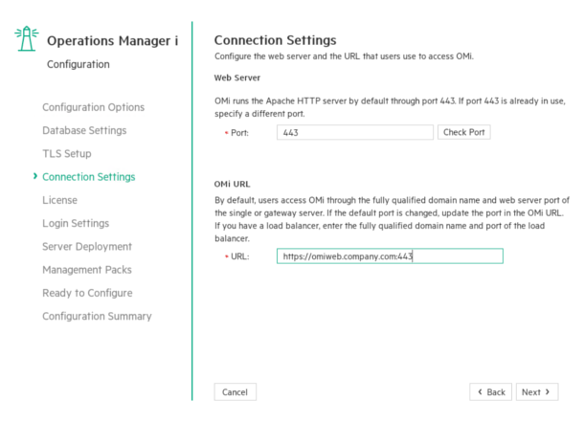Click the lighthouse logo icon
Viewport: 584px width, 422px height.
pos(27,38)
